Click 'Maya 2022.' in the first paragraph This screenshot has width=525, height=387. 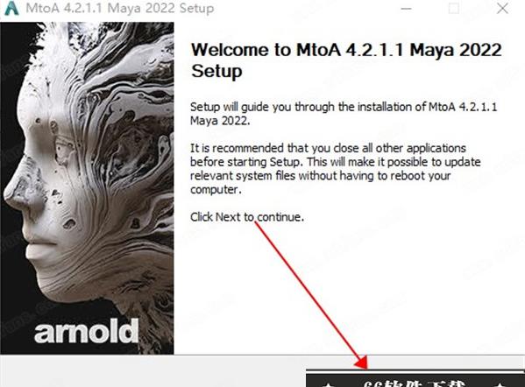pos(220,121)
